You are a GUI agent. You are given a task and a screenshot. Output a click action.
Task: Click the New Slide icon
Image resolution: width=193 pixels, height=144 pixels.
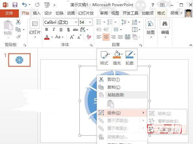click(x=35, y=24)
